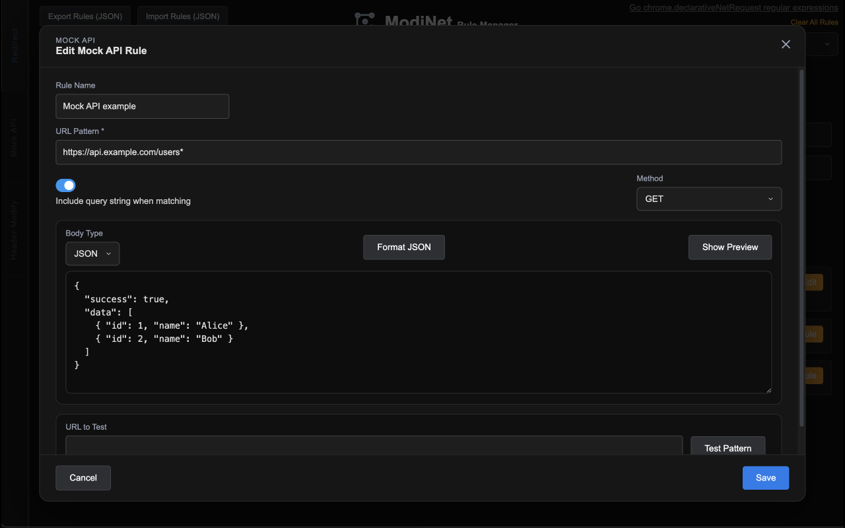Open the chrome.declarativeNetRequest regular expressions link

tap(733, 7)
